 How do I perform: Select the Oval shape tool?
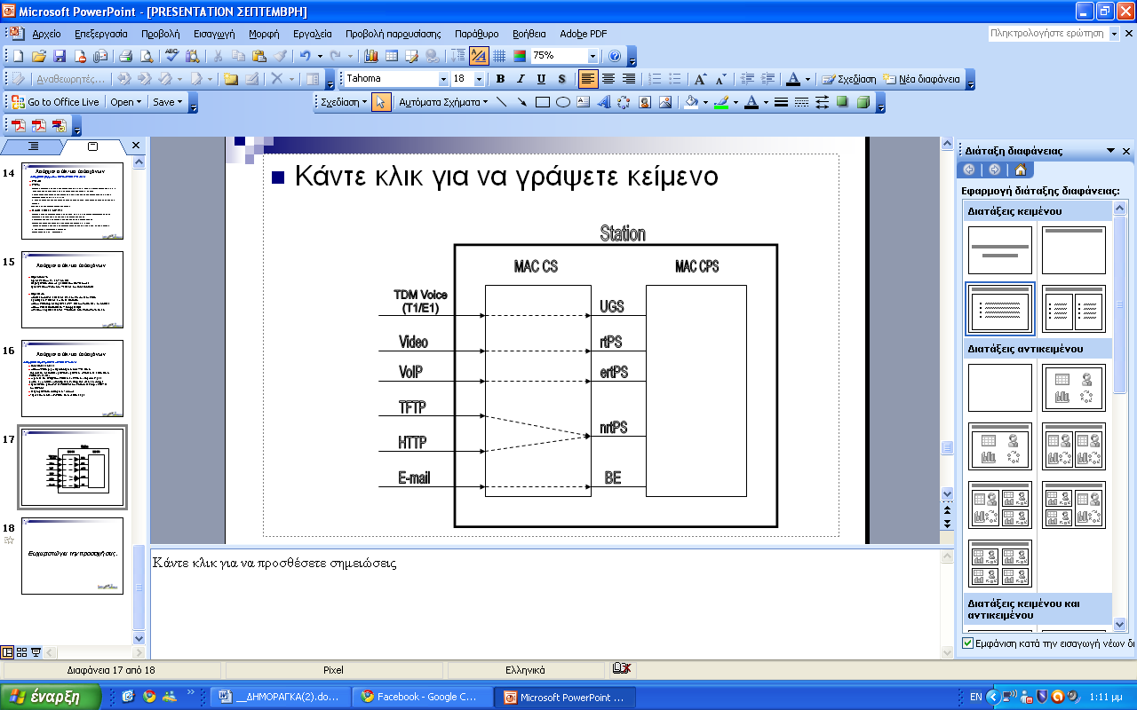tap(563, 102)
